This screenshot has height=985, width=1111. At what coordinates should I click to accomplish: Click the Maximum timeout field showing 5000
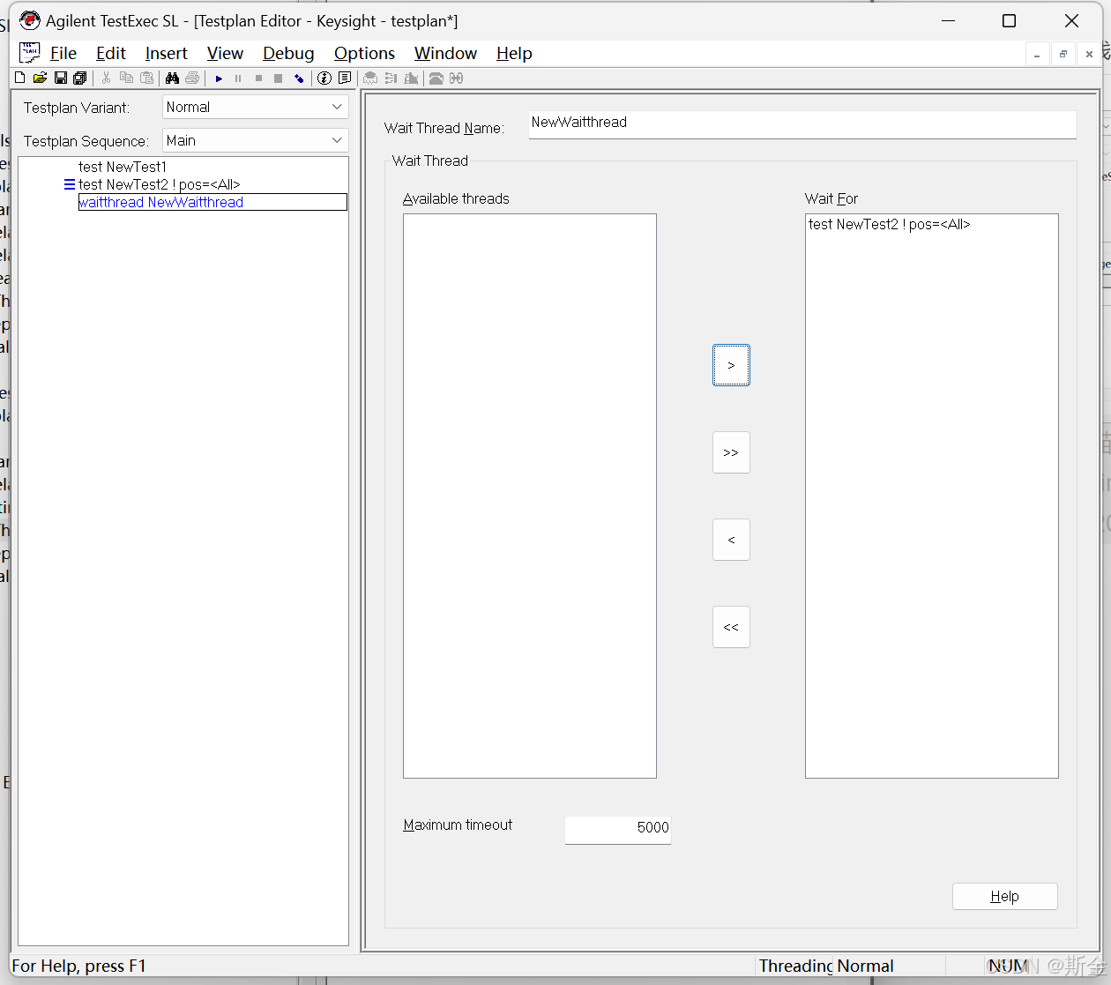[x=618, y=829]
